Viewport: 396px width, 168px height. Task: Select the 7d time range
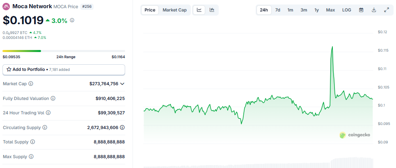coord(278,10)
